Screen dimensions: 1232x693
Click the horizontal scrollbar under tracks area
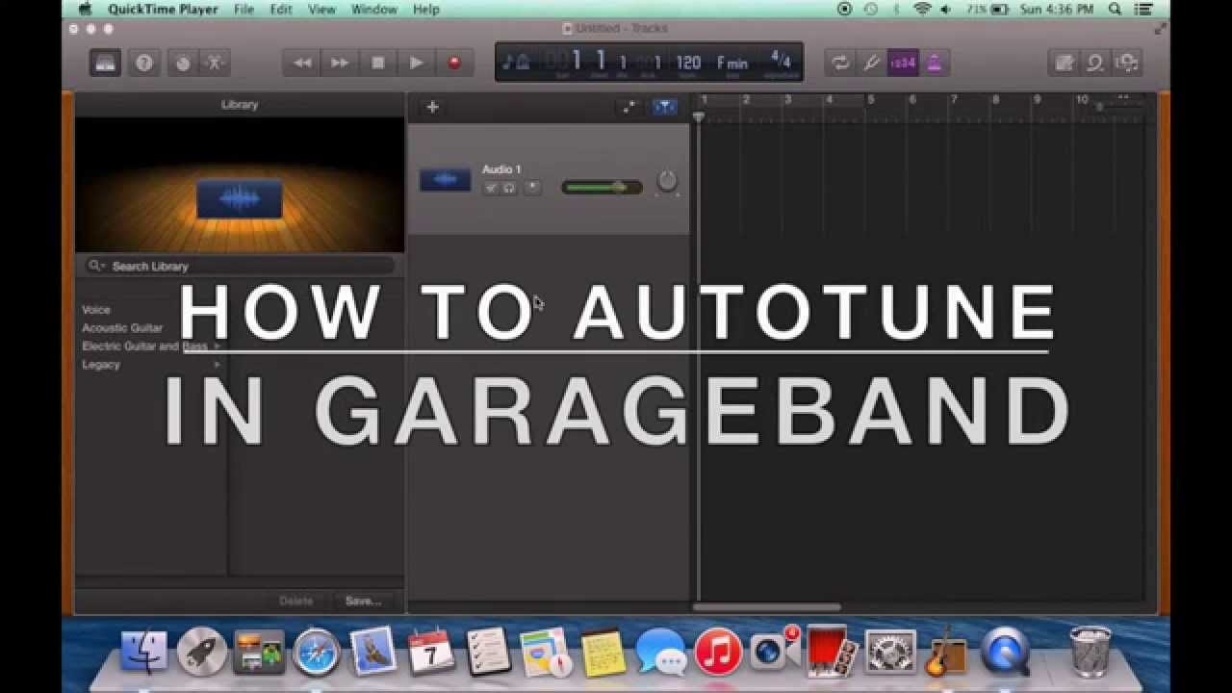tap(767, 607)
